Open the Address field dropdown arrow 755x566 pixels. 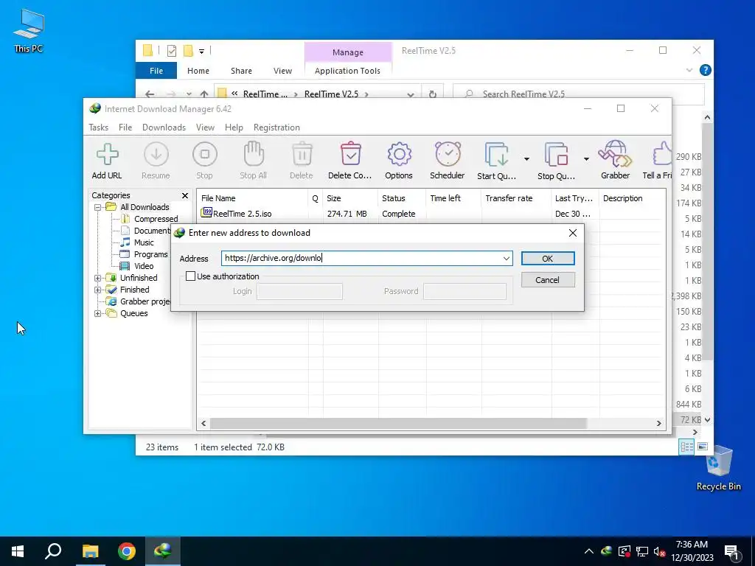pos(506,259)
